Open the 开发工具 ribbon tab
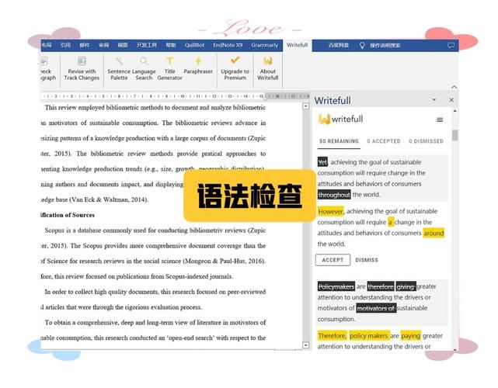Image resolution: width=498 pixels, height=388 pixels. tap(147, 45)
